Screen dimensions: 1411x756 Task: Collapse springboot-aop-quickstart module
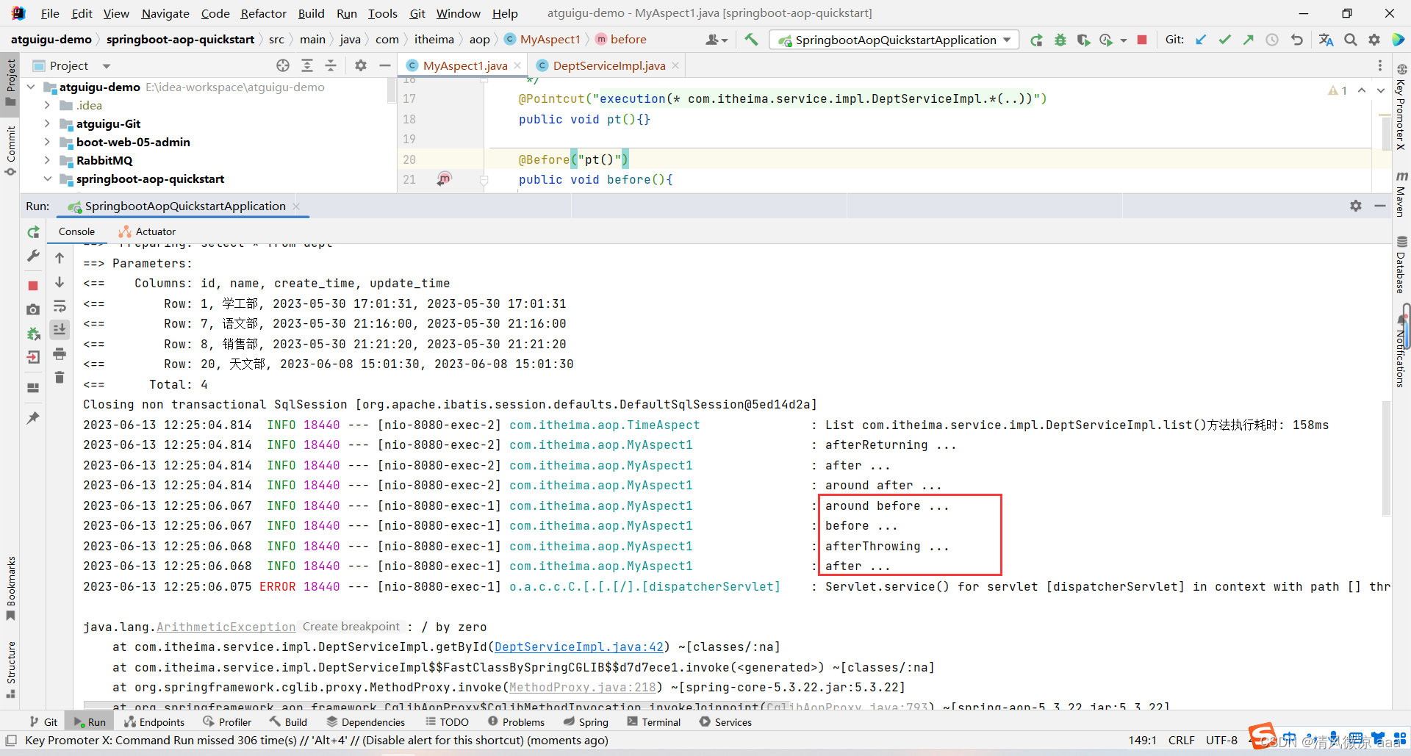(47, 179)
